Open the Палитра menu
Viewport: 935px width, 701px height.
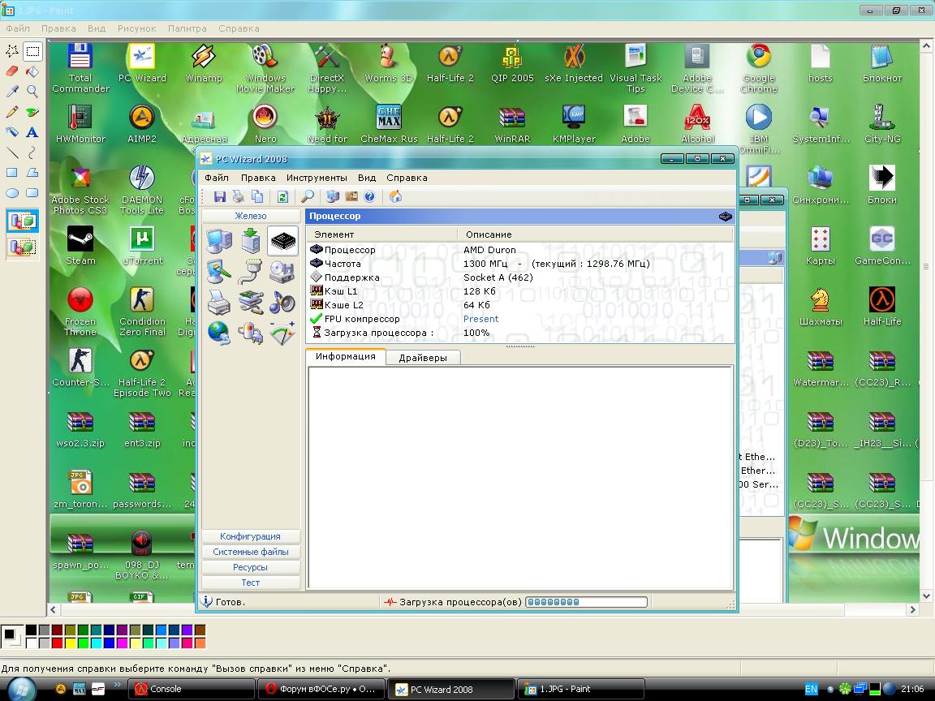click(x=187, y=28)
